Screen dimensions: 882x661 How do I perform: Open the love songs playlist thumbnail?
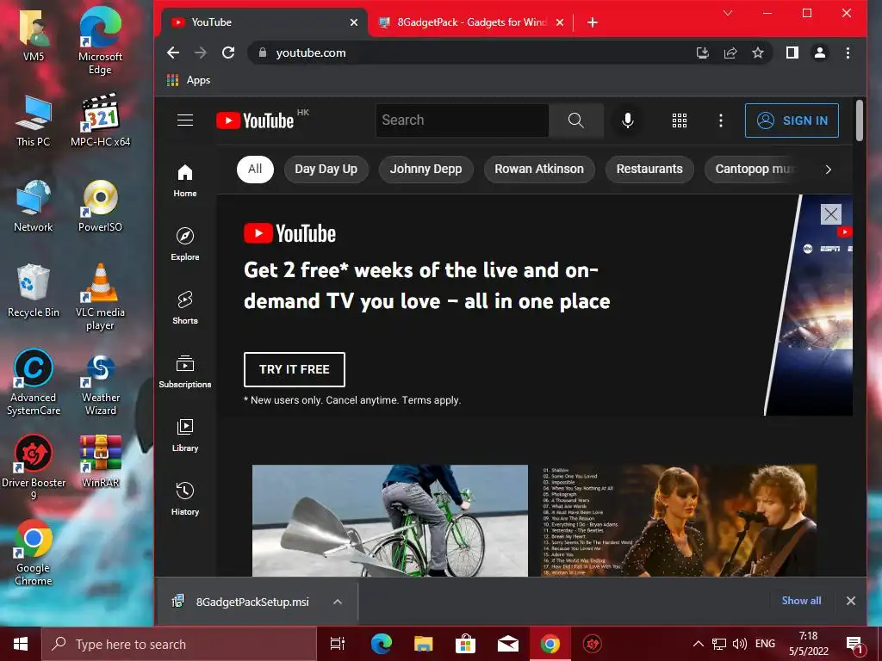679,521
